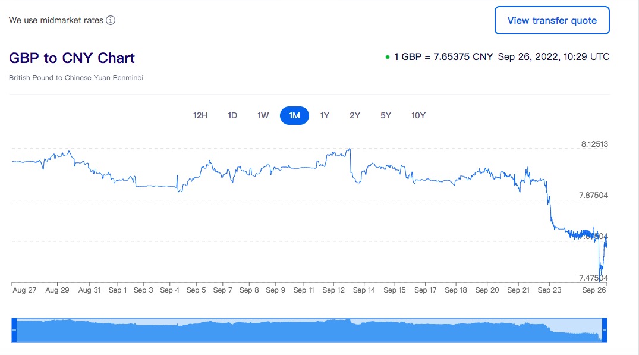The width and height of the screenshot is (639, 355).
Task: Click the 7.47504 y-axis value
Action: click(593, 278)
